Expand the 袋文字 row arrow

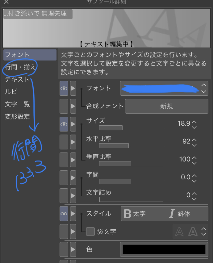(x=73, y=232)
